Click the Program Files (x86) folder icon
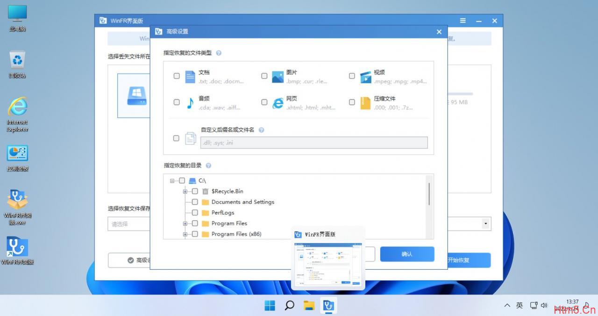The width and height of the screenshot is (598, 316). coord(205,234)
